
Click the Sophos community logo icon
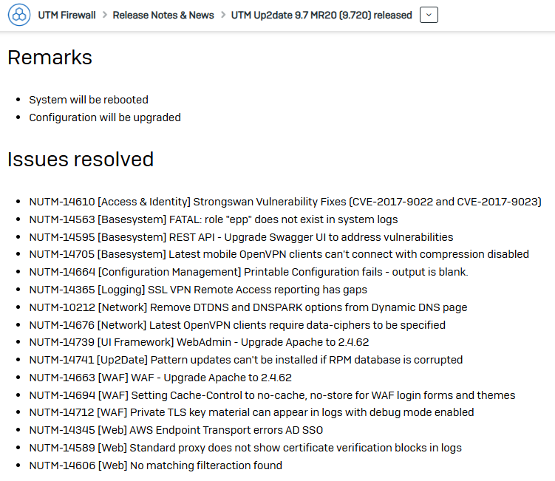[x=19, y=15]
